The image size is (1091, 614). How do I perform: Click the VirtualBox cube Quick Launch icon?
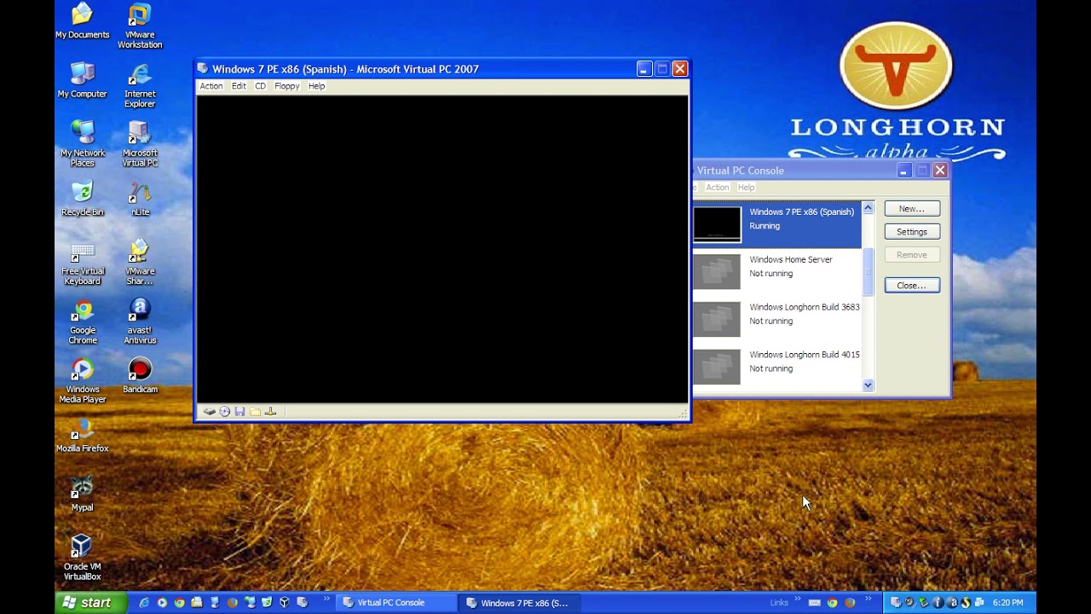pos(284,602)
